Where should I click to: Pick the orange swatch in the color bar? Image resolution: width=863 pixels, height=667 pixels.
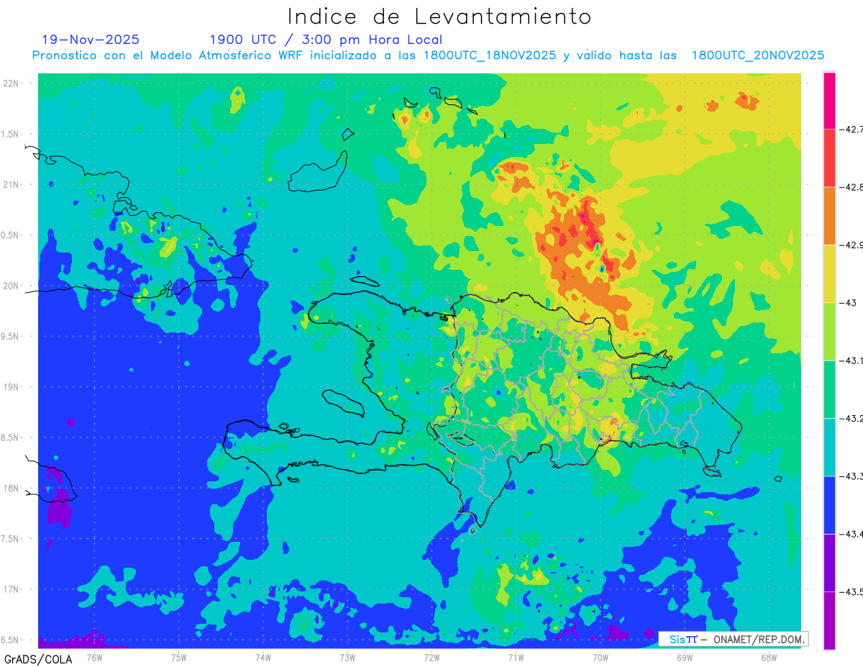pyautogui.click(x=829, y=216)
